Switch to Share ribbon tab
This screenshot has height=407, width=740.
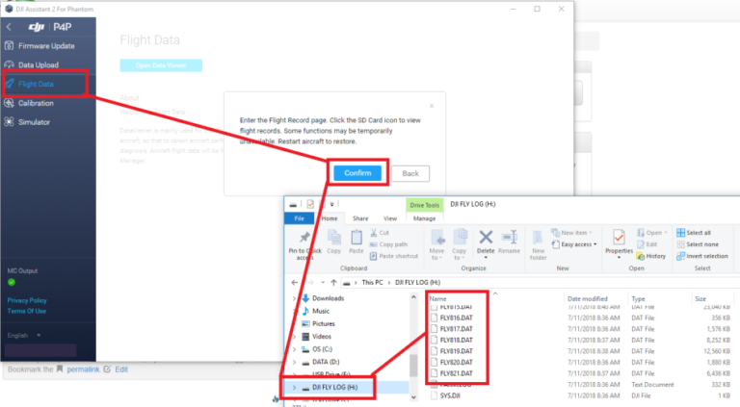coord(360,218)
